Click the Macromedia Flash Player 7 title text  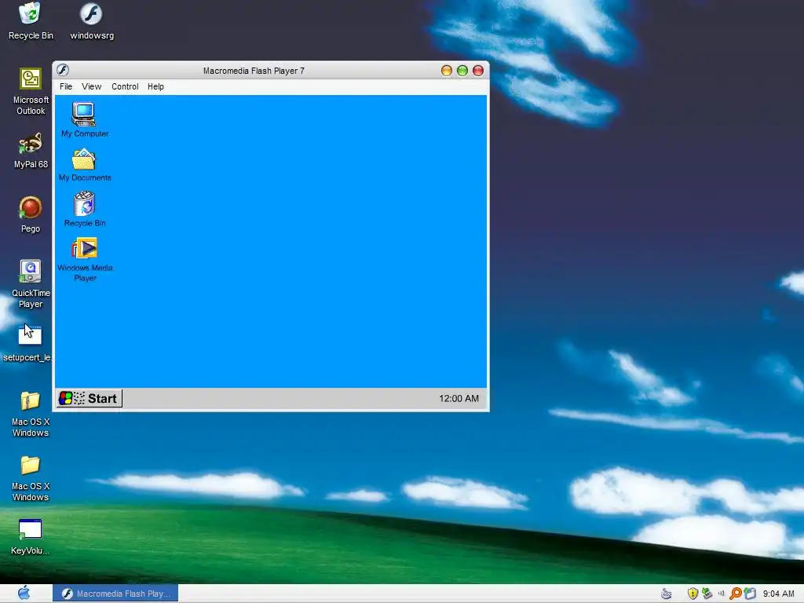coord(254,71)
